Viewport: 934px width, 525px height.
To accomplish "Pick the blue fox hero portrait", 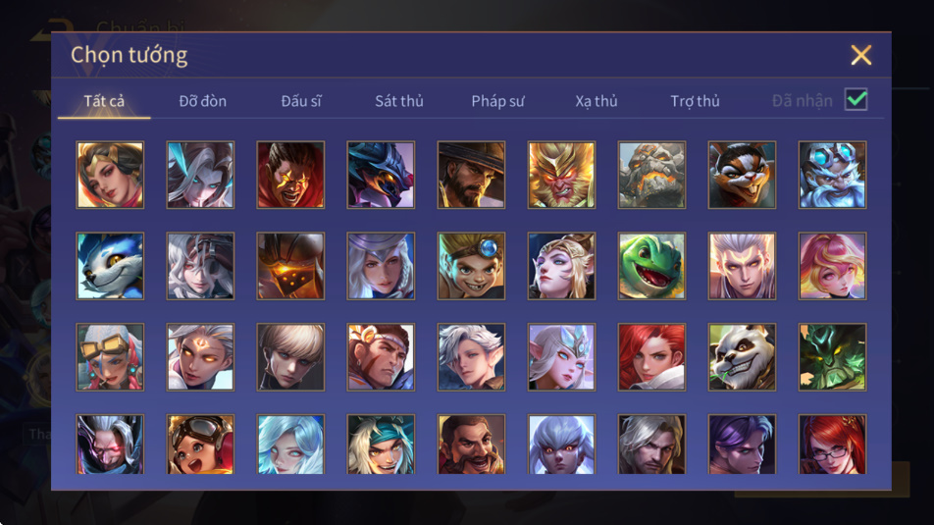I will click(x=110, y=266).
